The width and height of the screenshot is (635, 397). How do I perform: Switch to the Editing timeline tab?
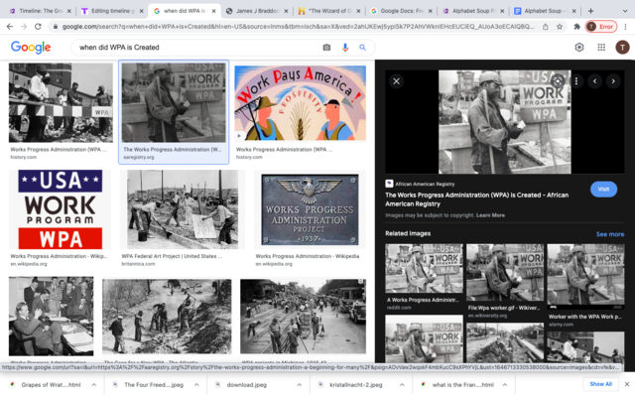pos(112,11)
